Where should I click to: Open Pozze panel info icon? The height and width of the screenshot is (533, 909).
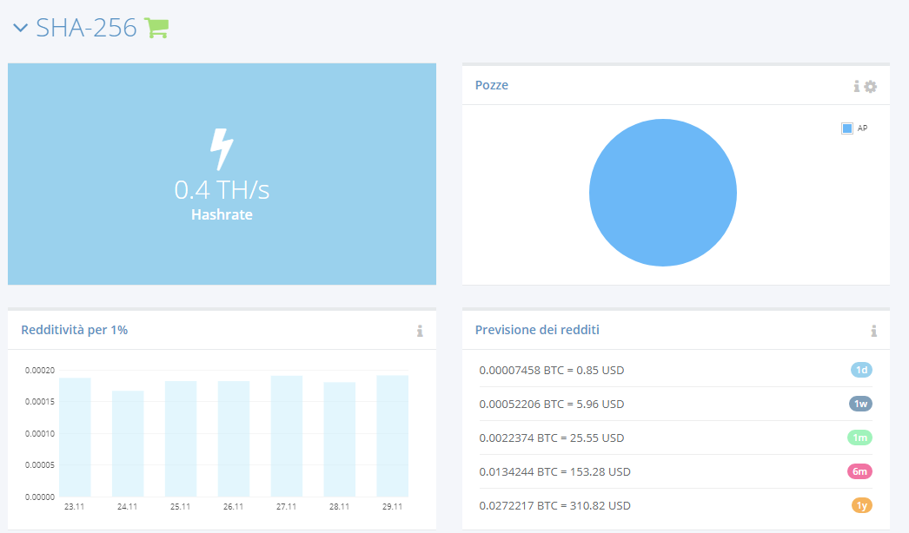(856, 86)
